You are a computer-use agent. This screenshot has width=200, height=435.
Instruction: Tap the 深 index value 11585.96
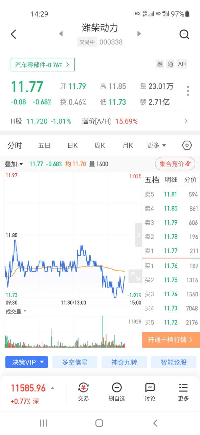(28, 388)
